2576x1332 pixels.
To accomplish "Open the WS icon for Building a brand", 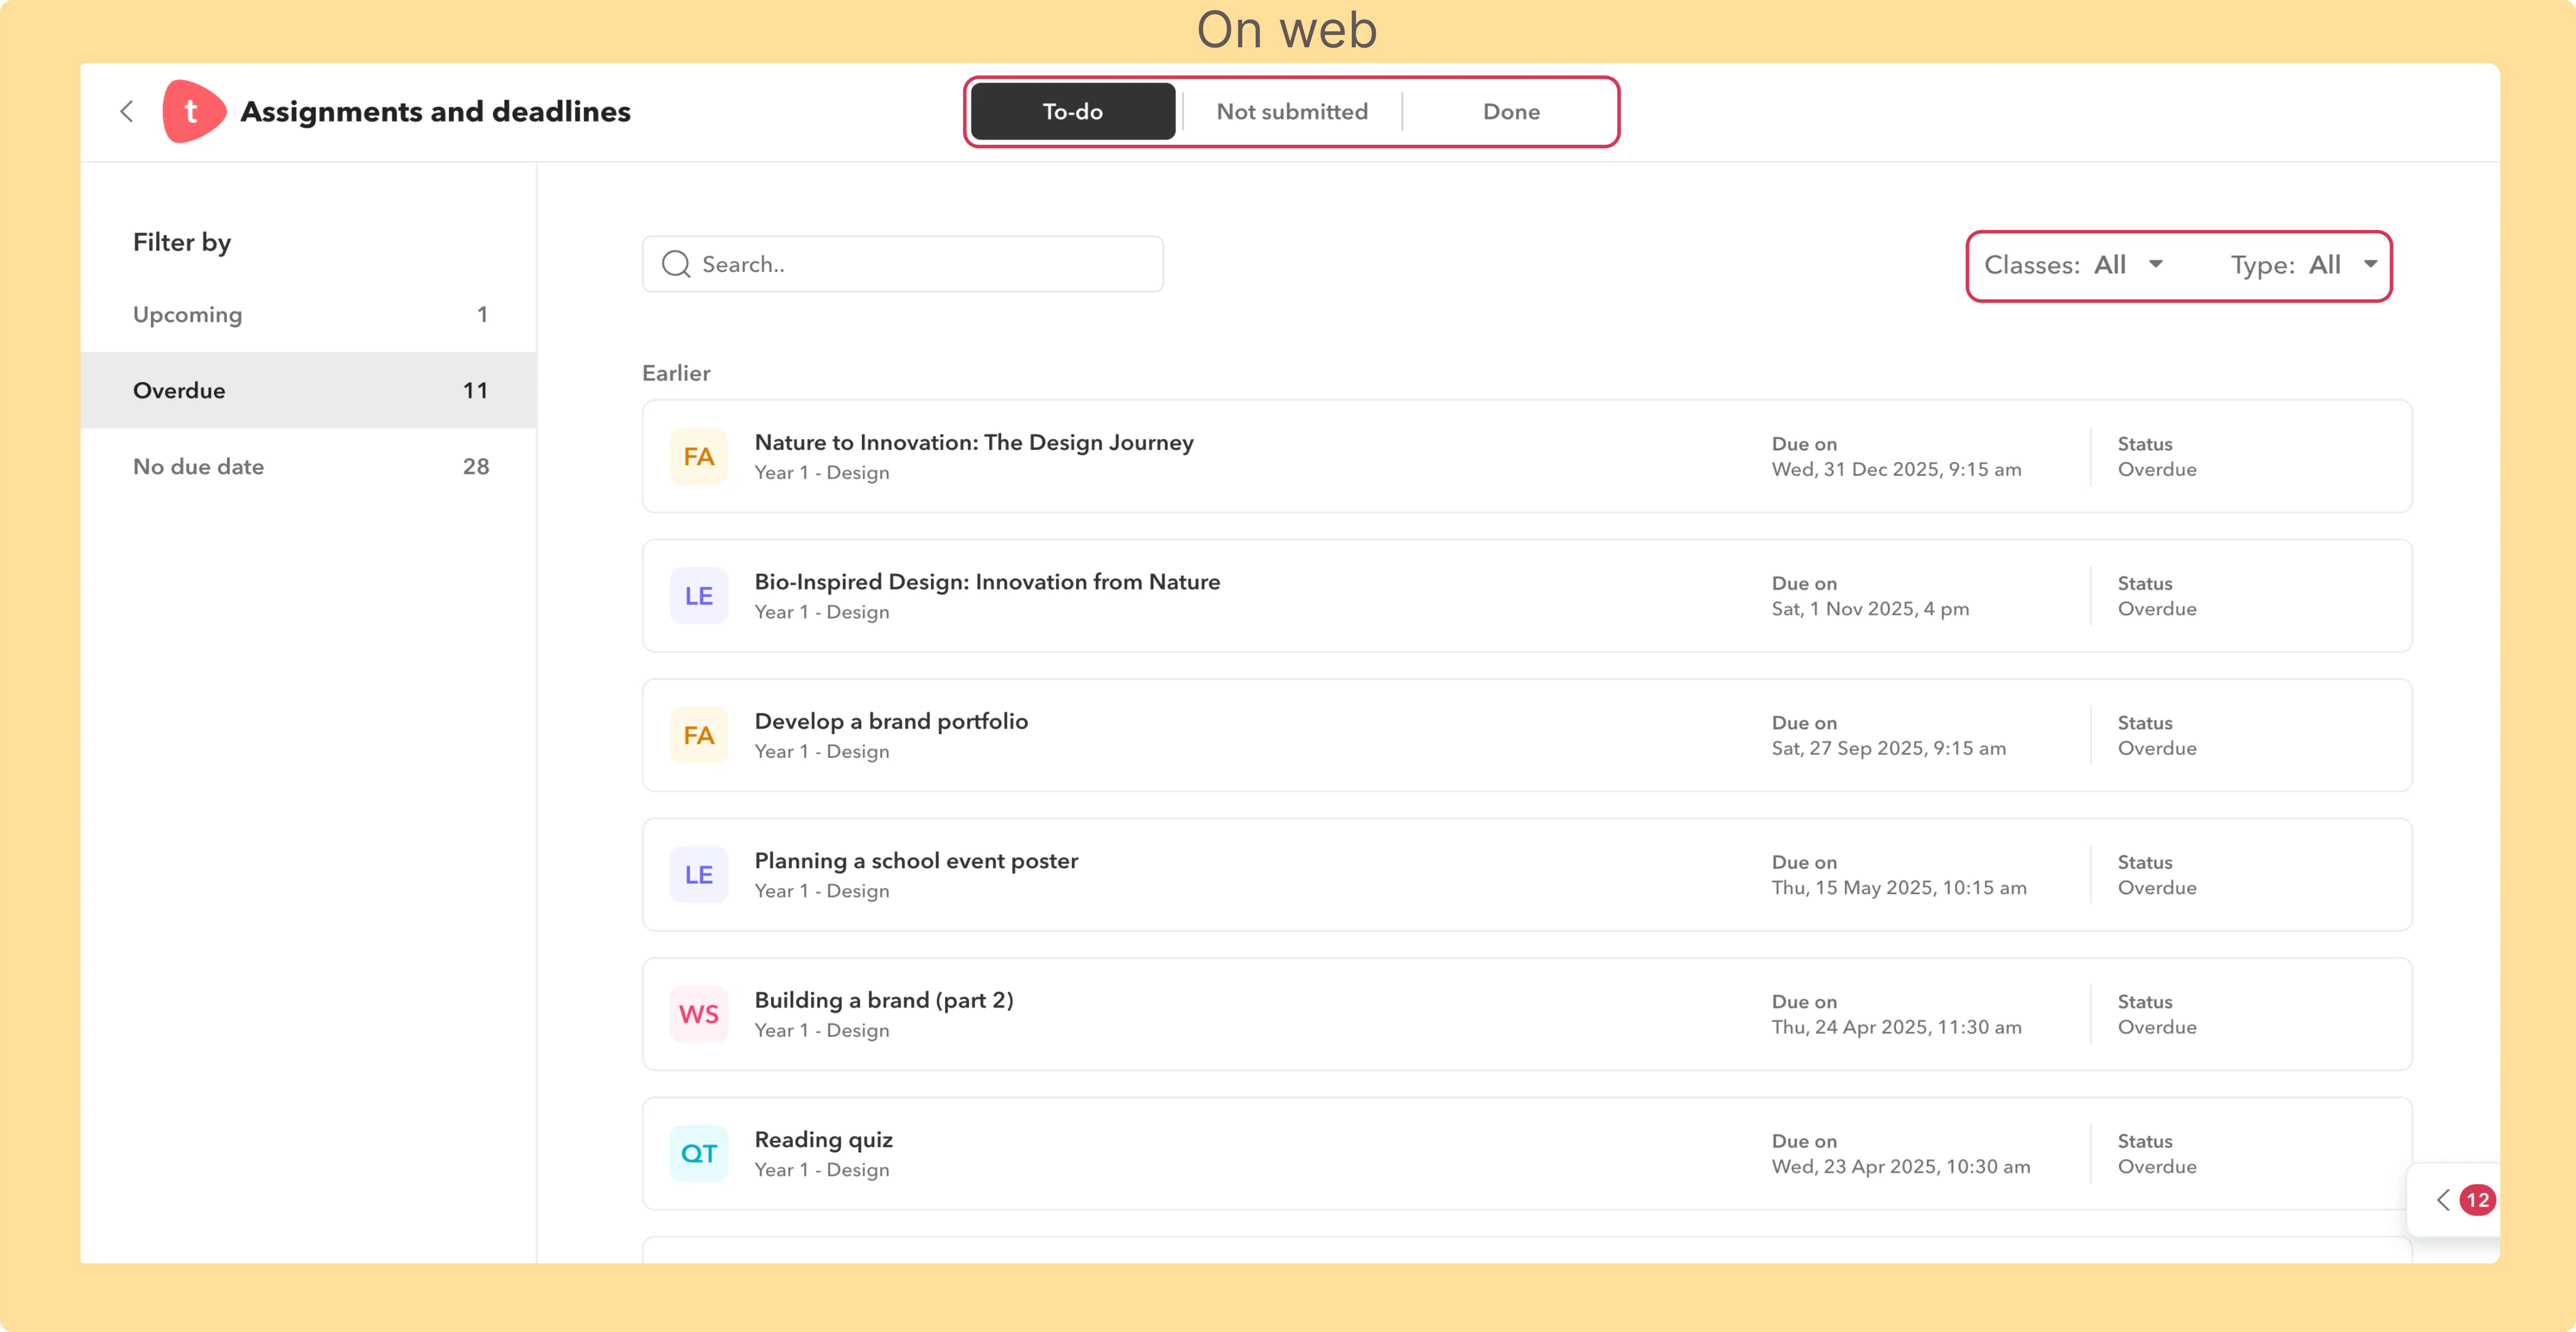I will pyautogui.click(x=699, y=1014).
